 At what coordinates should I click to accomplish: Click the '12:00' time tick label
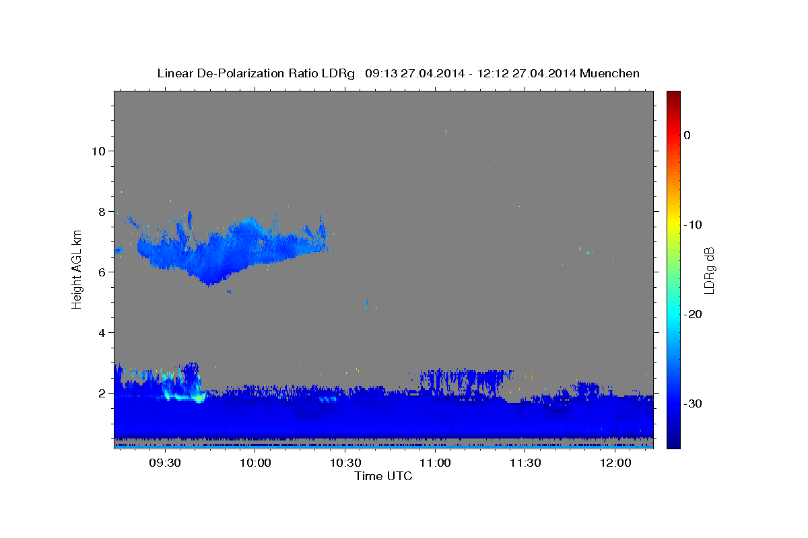[x=615, y=463]
